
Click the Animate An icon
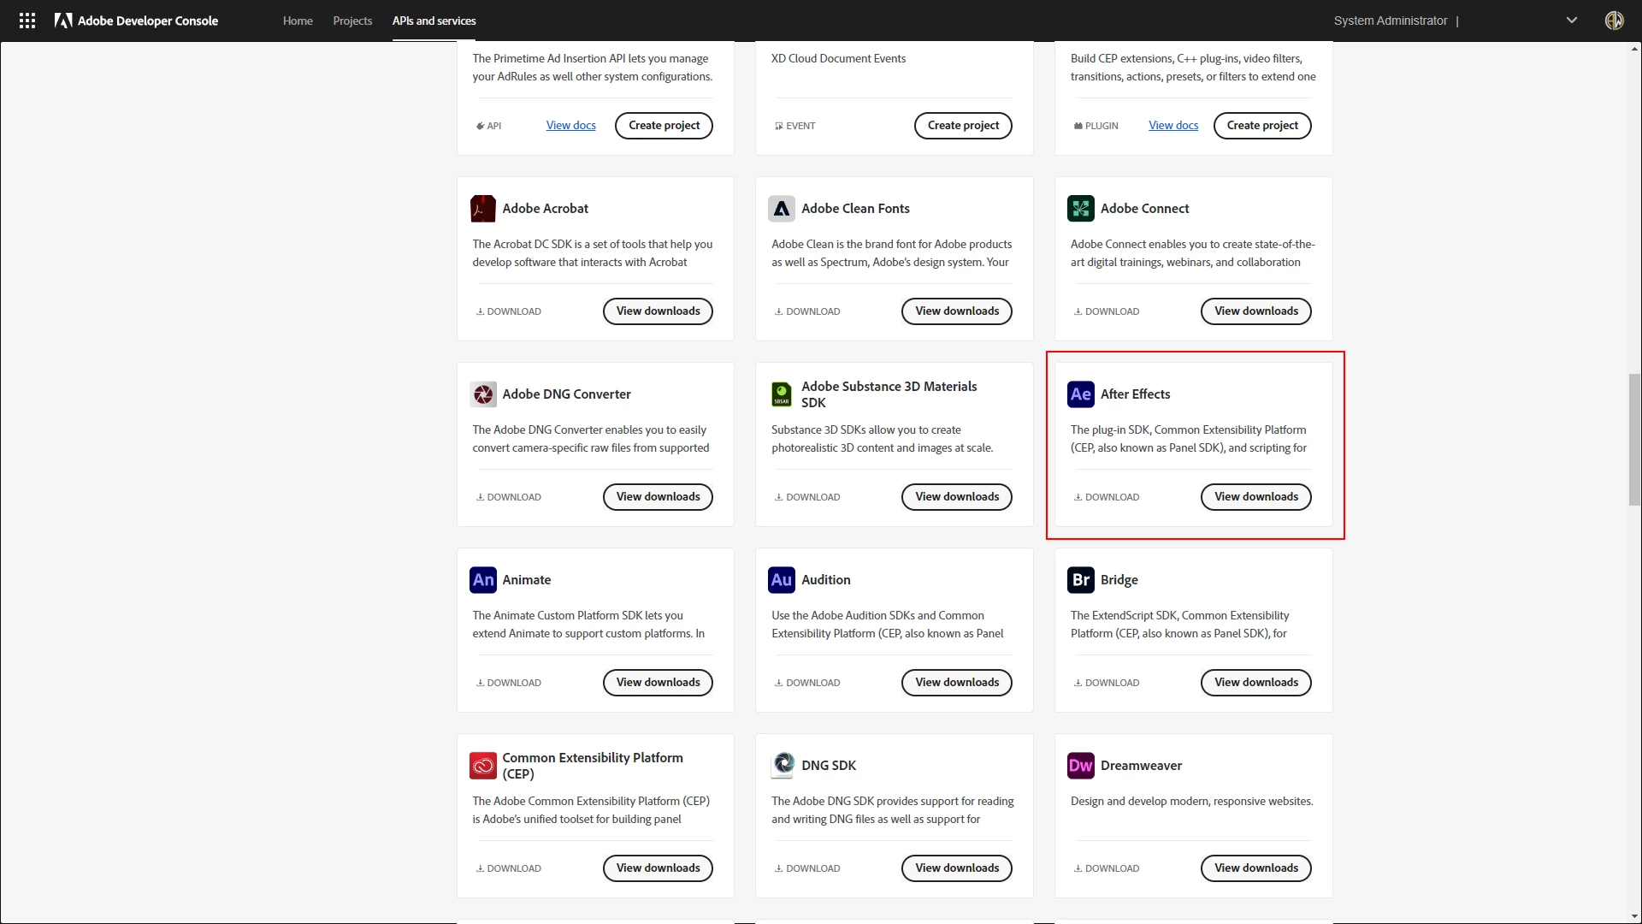[x=483, y=580]
